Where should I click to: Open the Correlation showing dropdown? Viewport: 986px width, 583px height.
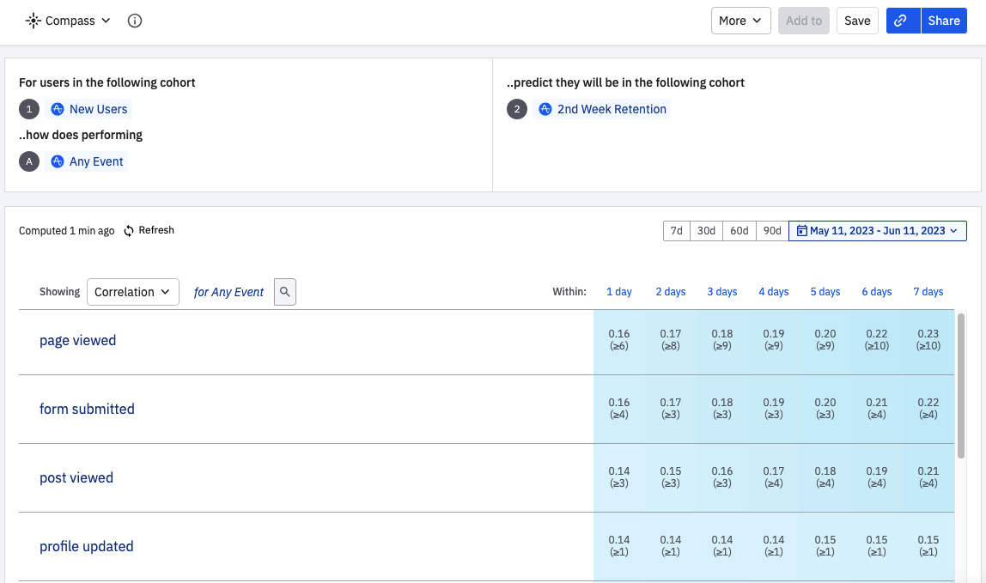[x=132, y=292]
